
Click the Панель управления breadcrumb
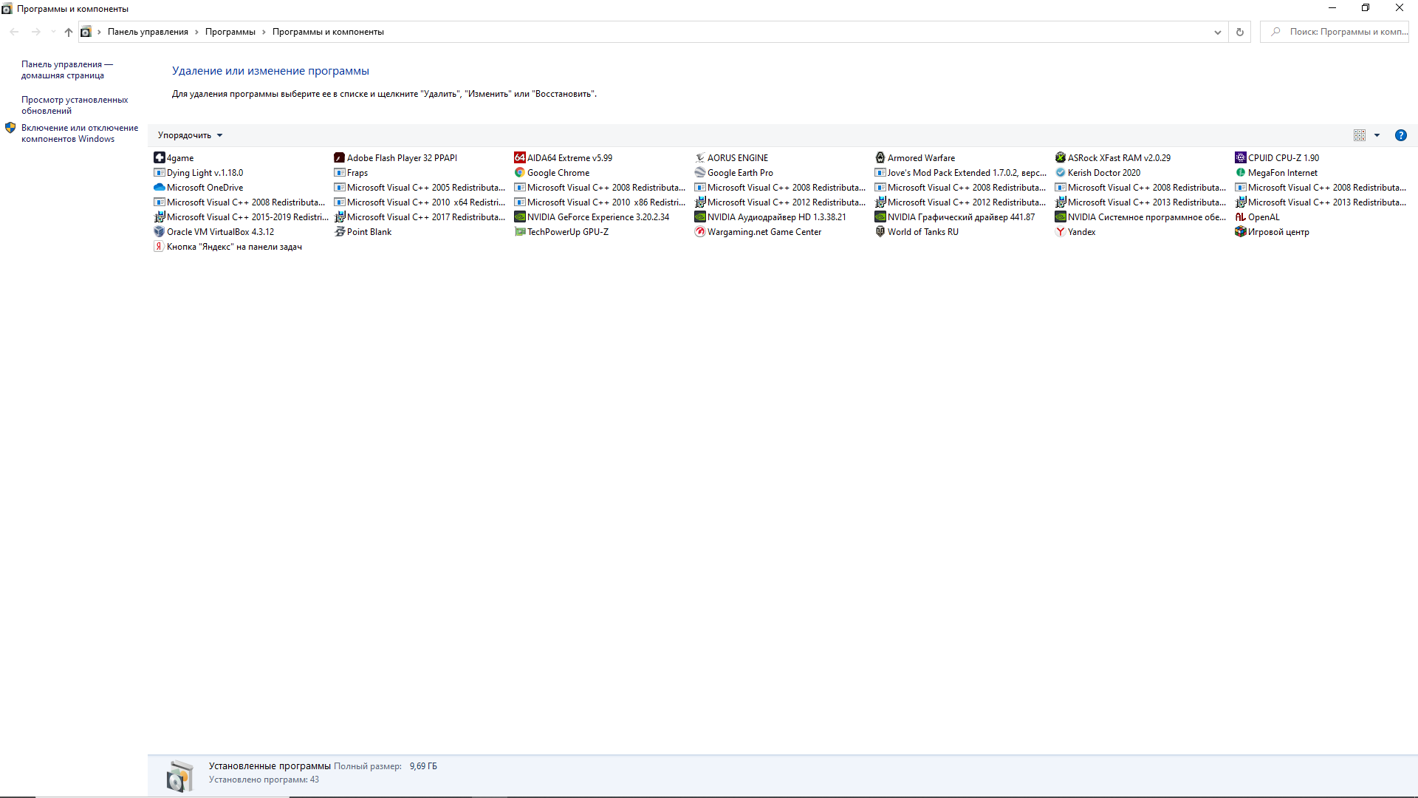(148, 32)
